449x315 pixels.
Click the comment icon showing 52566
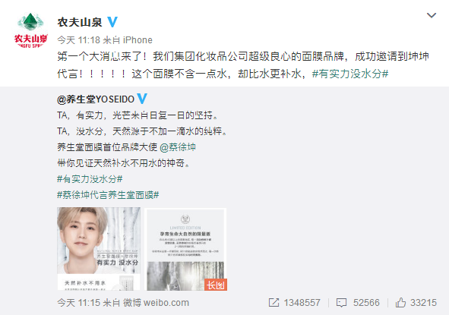tap(341, 303)
